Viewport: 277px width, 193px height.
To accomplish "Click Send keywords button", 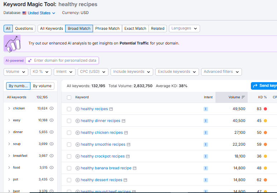I will (x=264, y=86).
